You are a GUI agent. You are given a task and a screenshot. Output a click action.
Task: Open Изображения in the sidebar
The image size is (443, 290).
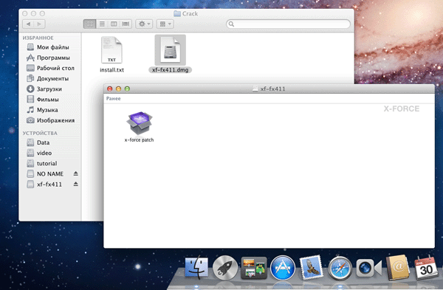click(x=50, y=120)
